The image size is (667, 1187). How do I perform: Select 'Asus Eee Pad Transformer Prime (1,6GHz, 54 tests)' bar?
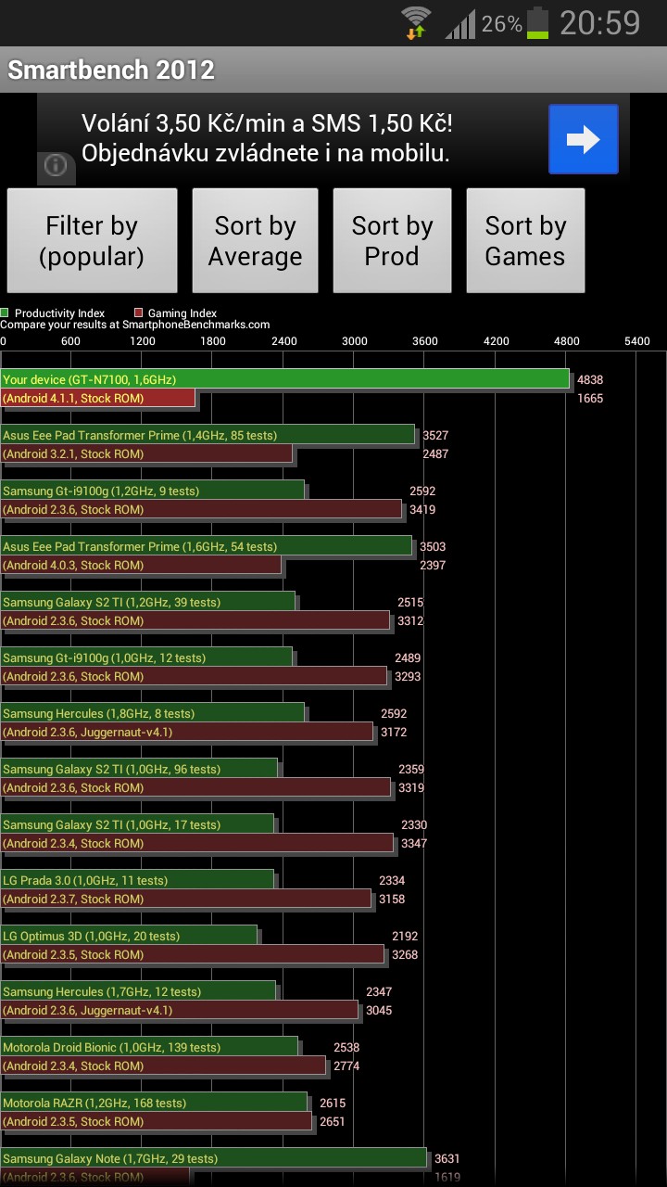(x=206, y=546)
